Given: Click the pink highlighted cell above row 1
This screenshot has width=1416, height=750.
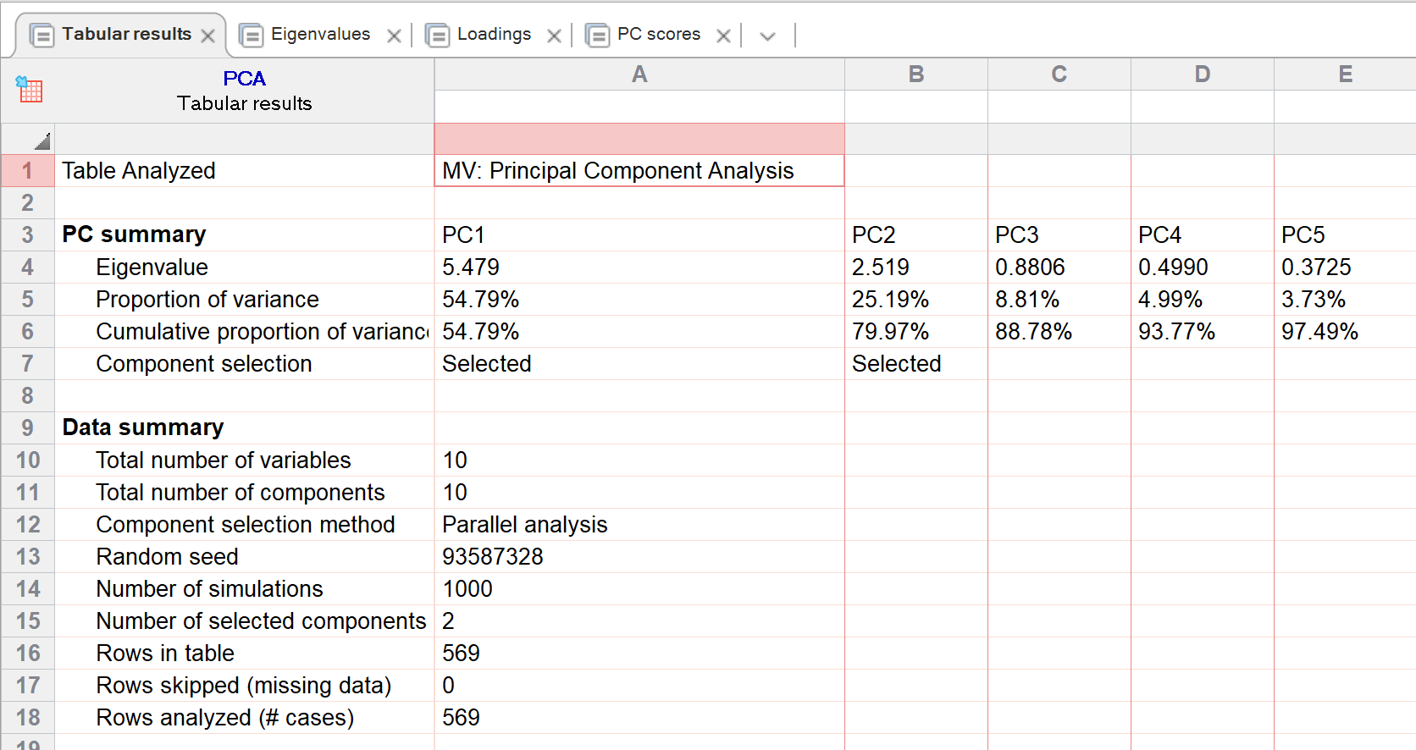Looking at the screenshot, I should click(639, 139).
